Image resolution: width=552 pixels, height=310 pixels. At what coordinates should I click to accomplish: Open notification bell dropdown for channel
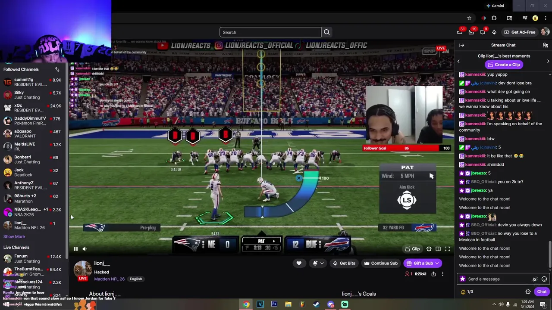[x=317, y=263]
